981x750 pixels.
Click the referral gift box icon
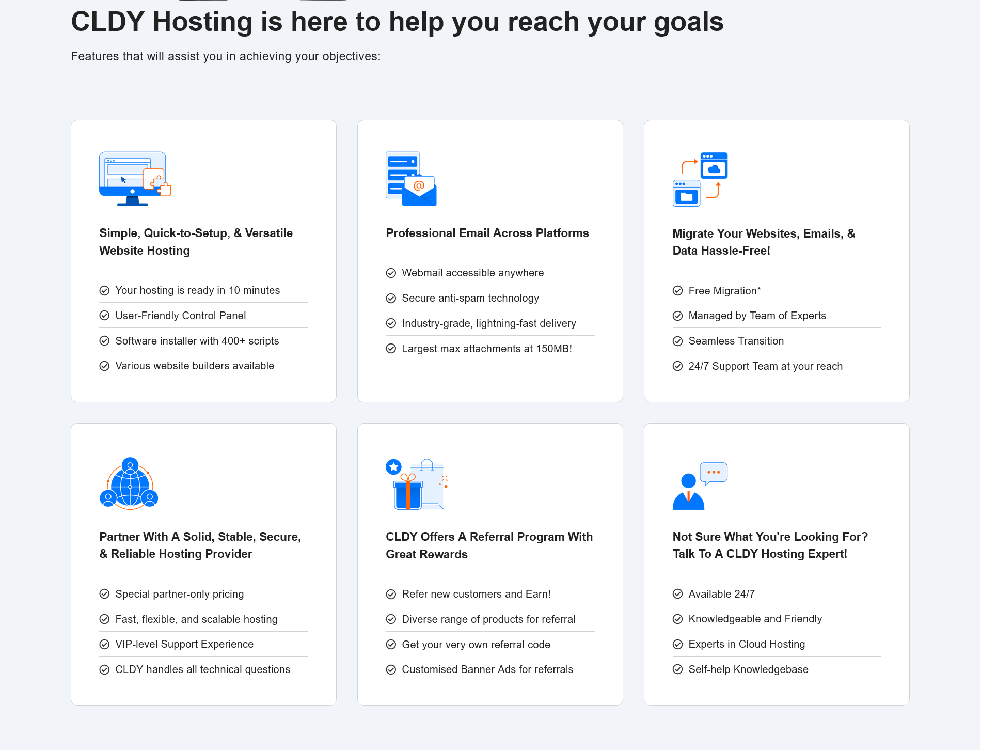(x=416, y=485)
